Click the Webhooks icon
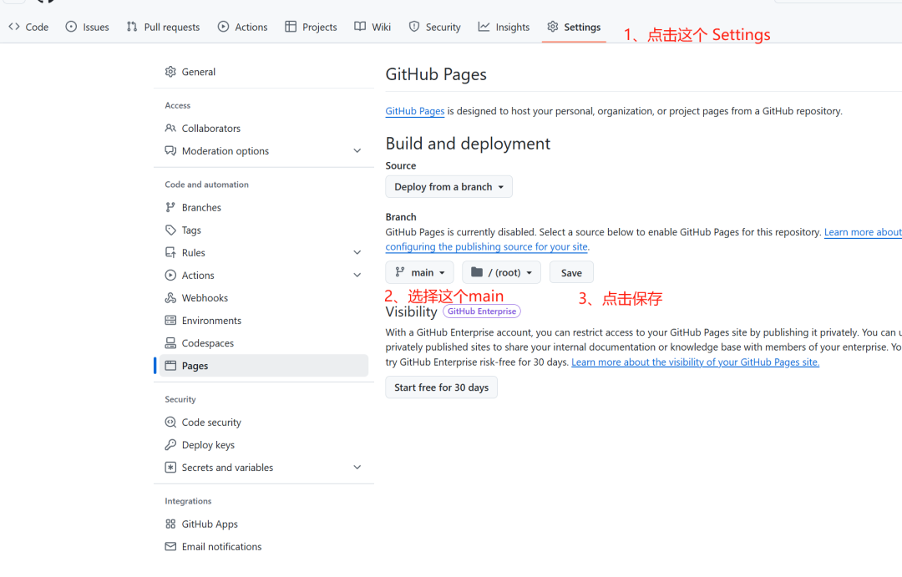 click(170, 298)
